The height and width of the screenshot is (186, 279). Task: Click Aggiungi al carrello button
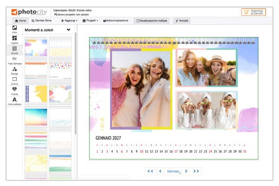tap(253, 12)
